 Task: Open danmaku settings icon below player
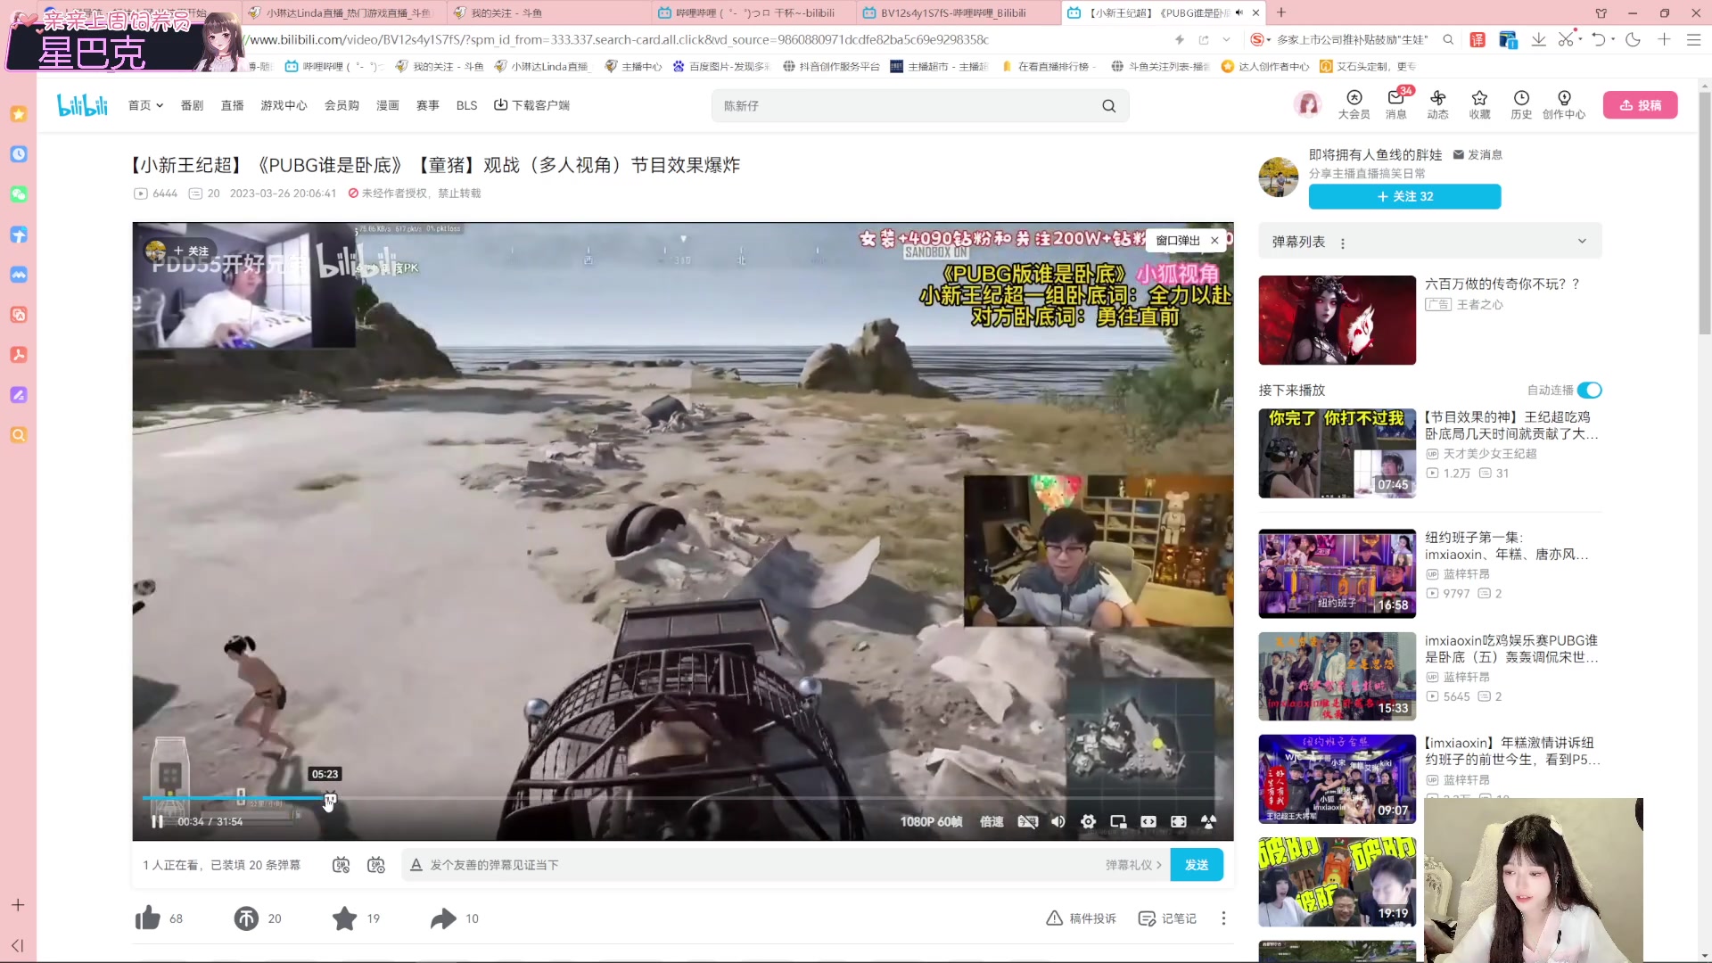[x=376, y=865]
